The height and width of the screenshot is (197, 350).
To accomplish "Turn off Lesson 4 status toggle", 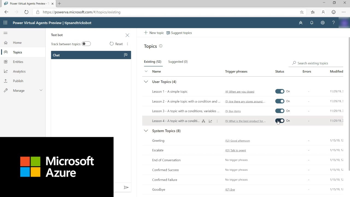I will (x=280, y=121).
